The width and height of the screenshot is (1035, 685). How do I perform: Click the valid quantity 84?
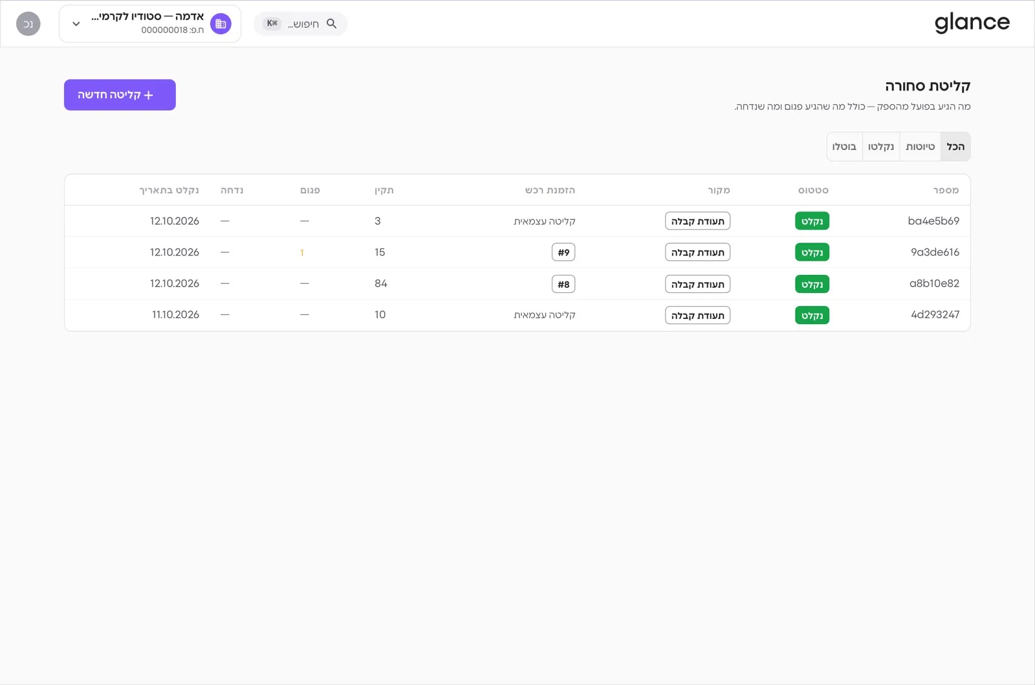[x=381, y=283]
